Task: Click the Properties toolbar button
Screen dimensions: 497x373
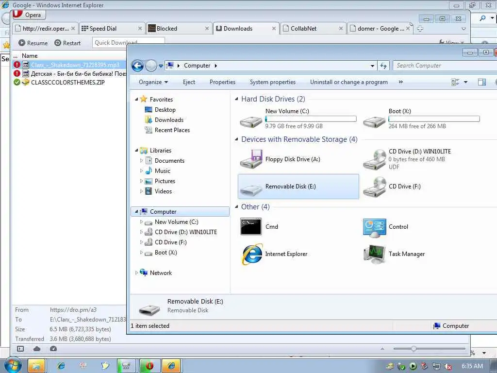Action: click(222, 82)
